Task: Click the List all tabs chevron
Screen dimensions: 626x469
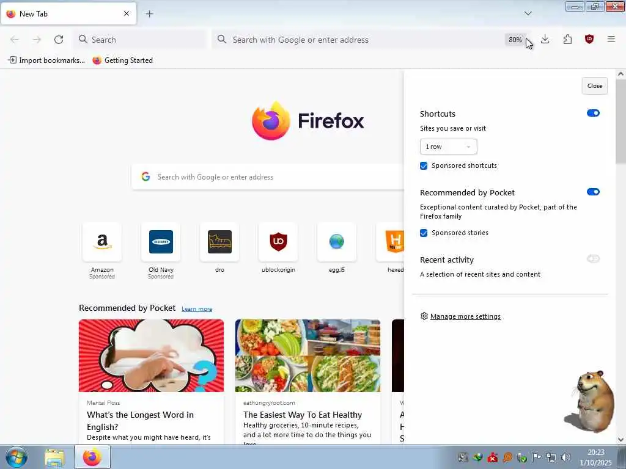Action: pos(528,13)
